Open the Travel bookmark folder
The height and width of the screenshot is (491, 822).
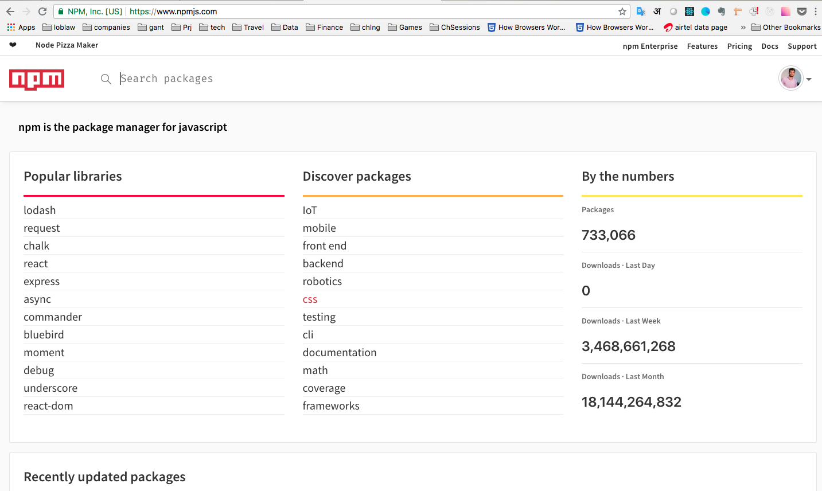[248, 28]
